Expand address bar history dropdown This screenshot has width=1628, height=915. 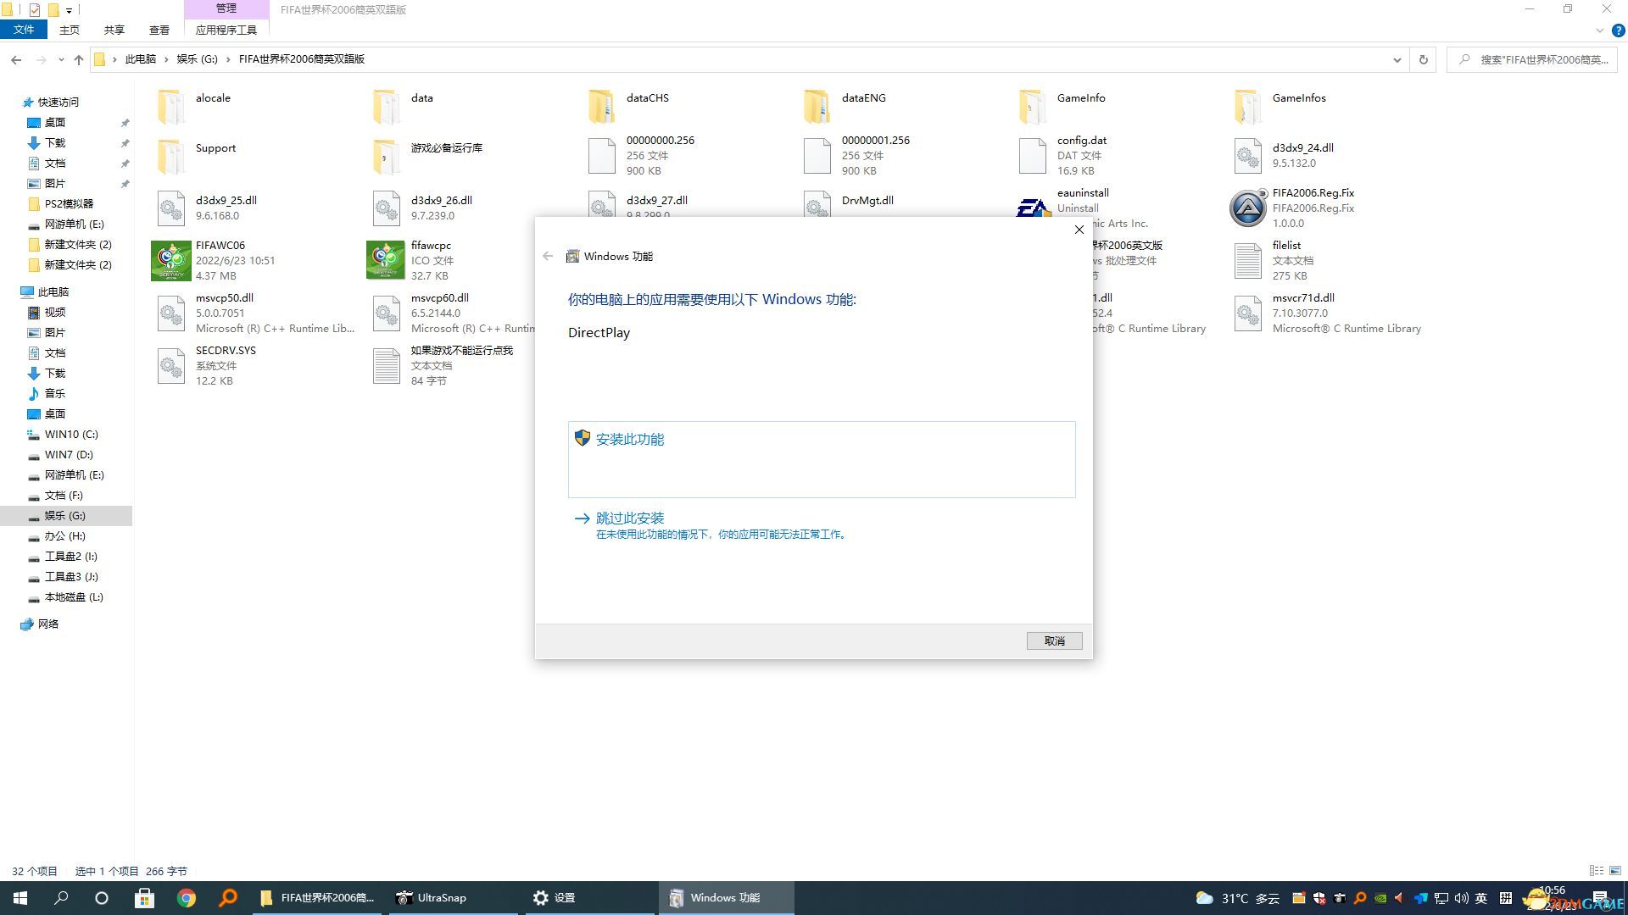[1397, 59]
